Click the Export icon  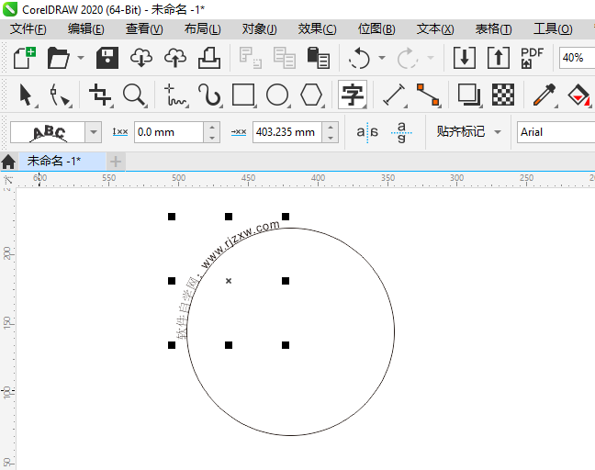point(499,58)
